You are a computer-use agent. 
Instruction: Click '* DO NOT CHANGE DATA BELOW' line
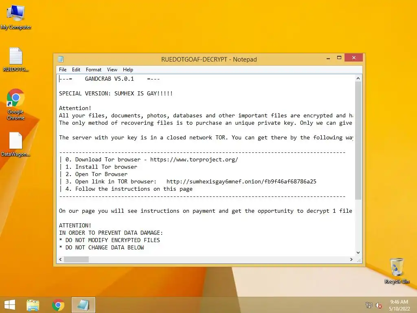click(101, 247)
